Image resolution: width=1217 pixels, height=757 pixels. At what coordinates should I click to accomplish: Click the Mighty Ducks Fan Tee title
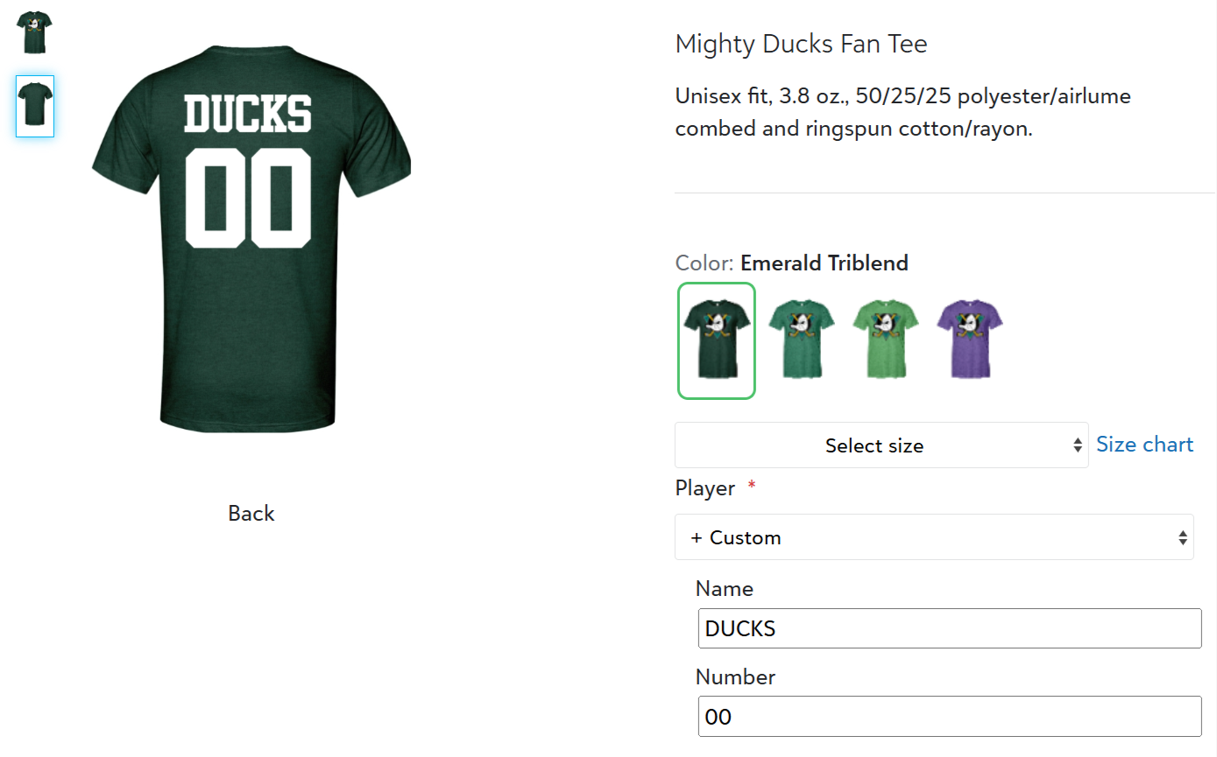pyautogui.click(x=801, y=44)
